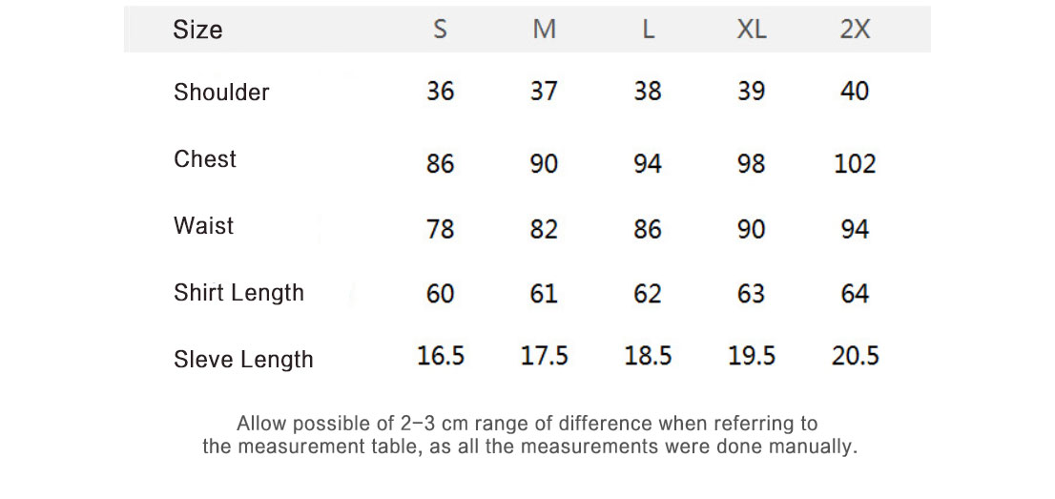
Task: Select the Chest row label
Action: point(205,159)
